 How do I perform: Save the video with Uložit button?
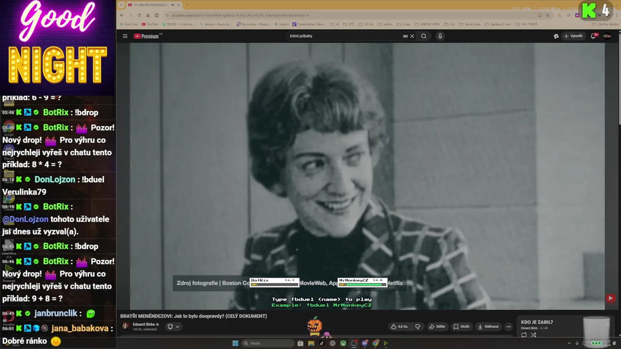pyautogui.click(x=462, y=327)
